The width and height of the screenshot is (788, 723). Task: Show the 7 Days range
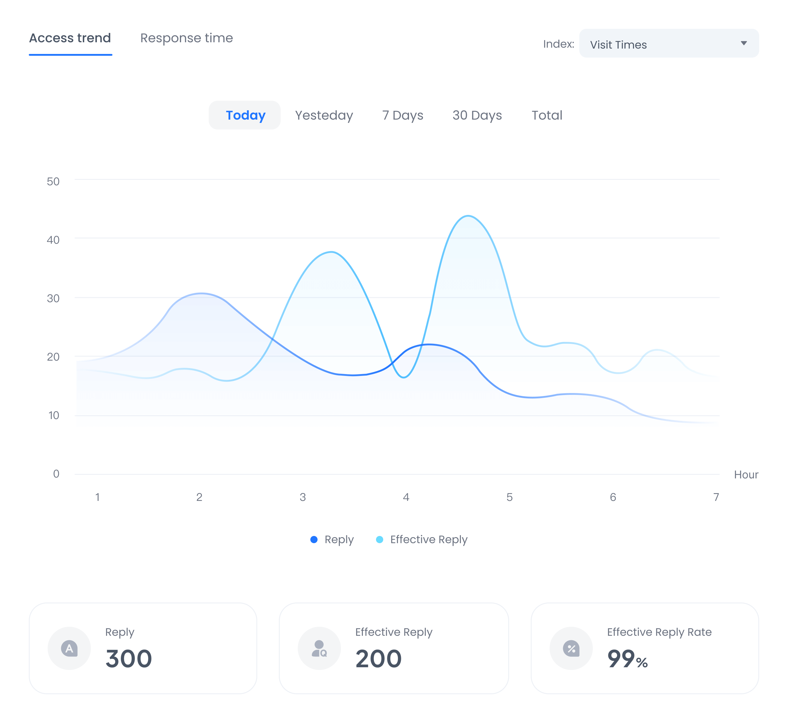[x=403, y=115]
